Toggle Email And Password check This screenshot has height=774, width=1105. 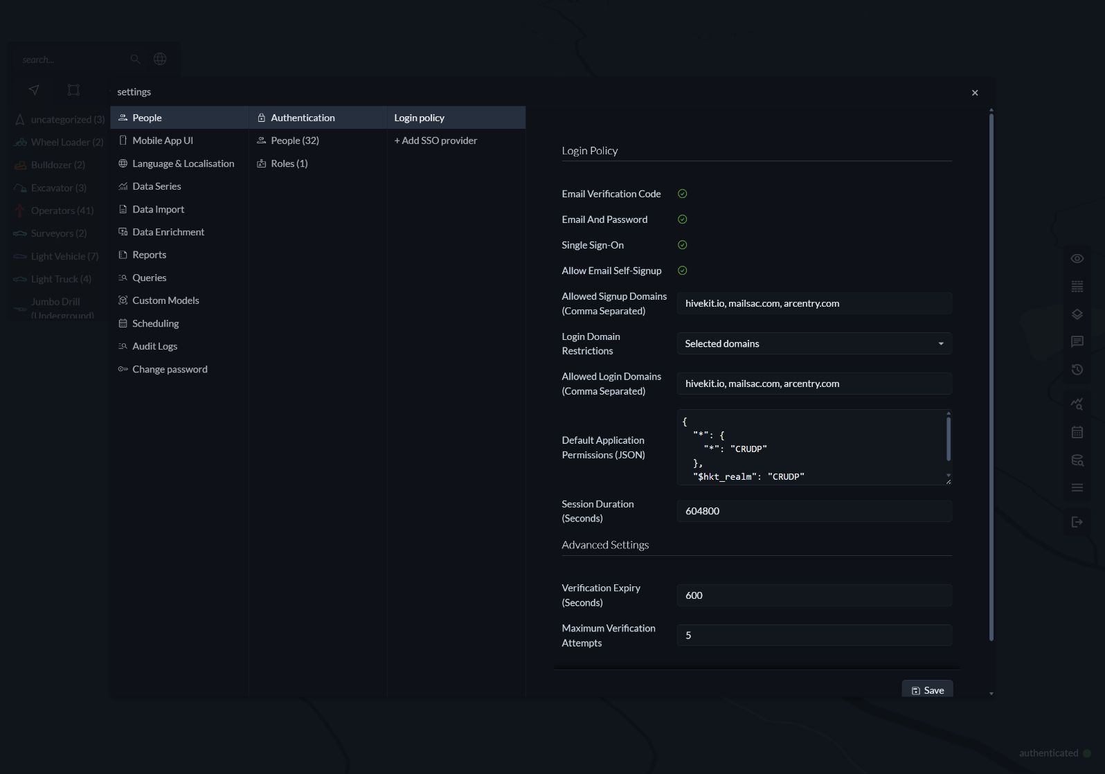point(683,219)
